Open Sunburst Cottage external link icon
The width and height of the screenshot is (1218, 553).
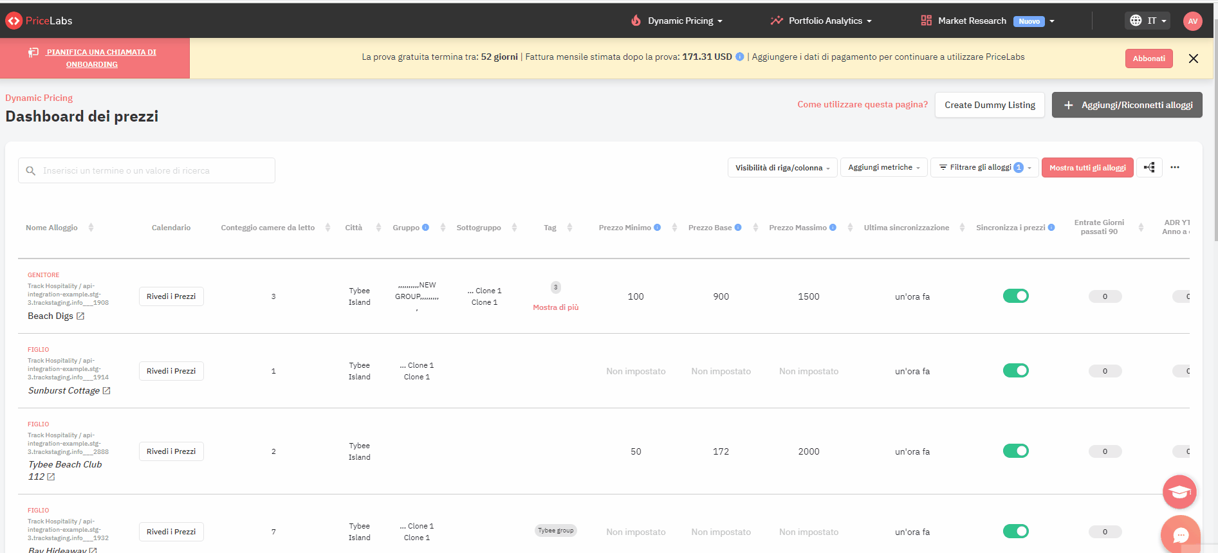106,391
